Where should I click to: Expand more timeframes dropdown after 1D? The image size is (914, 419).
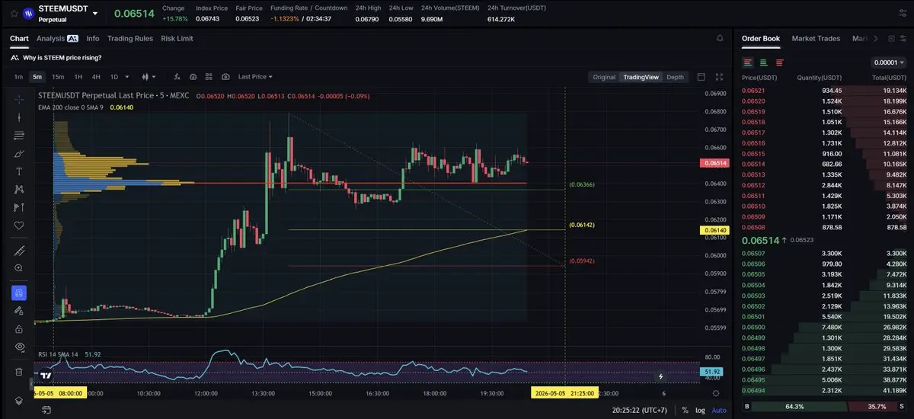(x=126, y=77)
